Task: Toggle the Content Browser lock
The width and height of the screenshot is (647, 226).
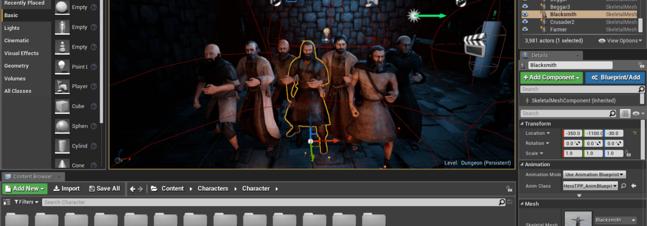Action: [510, 189]
